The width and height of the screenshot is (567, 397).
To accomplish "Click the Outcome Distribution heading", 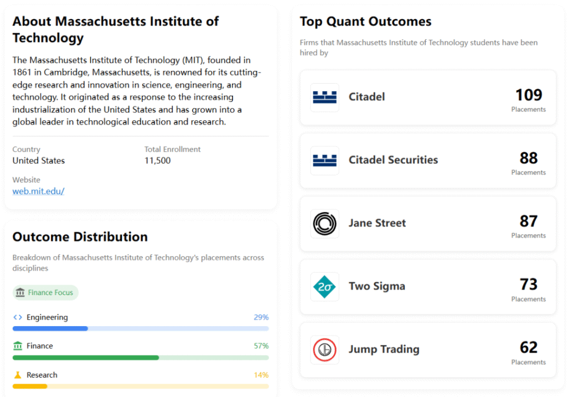I will tap(80, 237).
